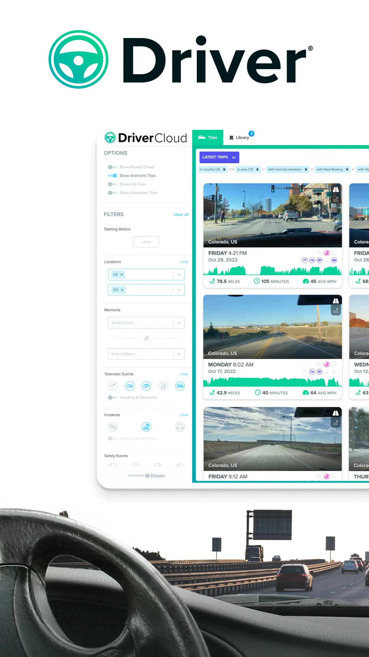Select the eco-driving leaf telematic filter icon
Screen dimensions: 369x657
click(113, 386)
